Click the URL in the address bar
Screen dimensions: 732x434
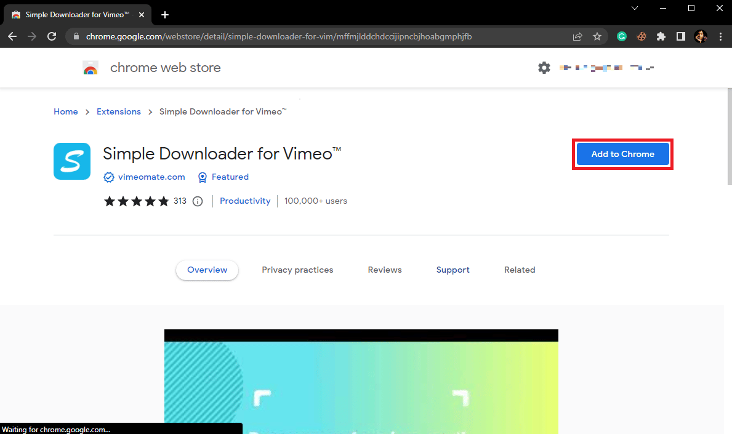tap(279, 36)
